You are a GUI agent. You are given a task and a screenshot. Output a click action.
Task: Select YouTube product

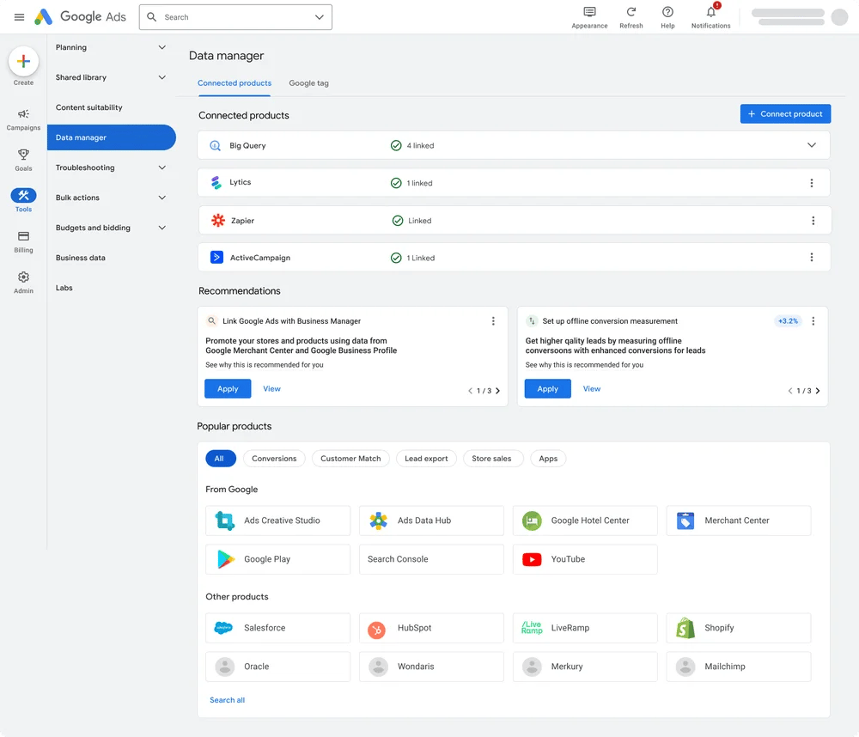[584, 559]
